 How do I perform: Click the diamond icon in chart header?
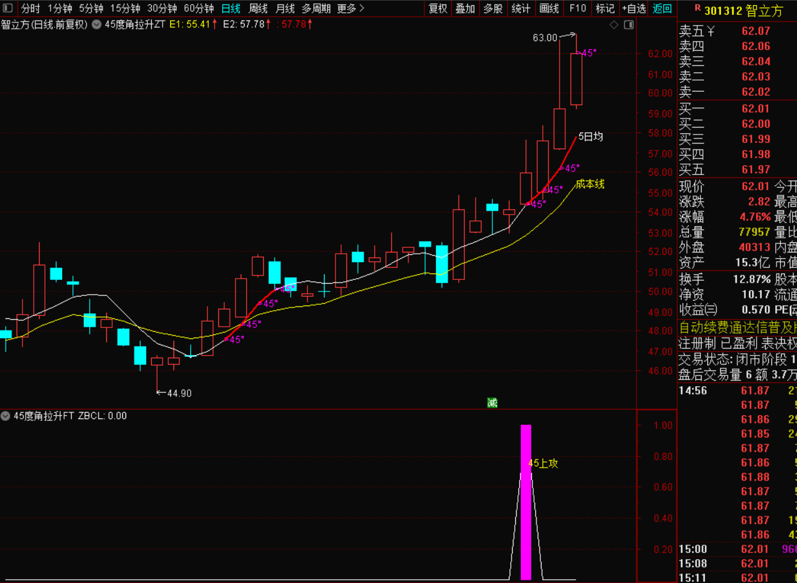tap(614, 25)
